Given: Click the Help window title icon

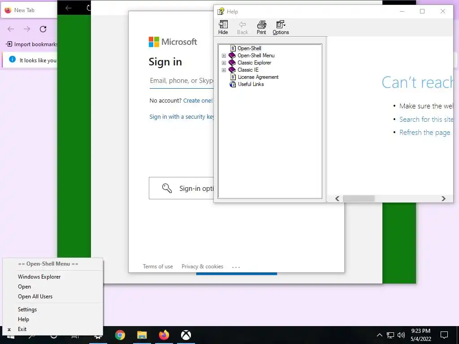Looking at the screenshot, I should (221, 11).
